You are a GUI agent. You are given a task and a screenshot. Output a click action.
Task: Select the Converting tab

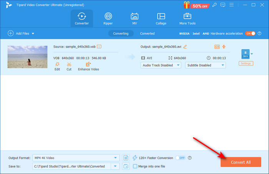coord(121,33)
